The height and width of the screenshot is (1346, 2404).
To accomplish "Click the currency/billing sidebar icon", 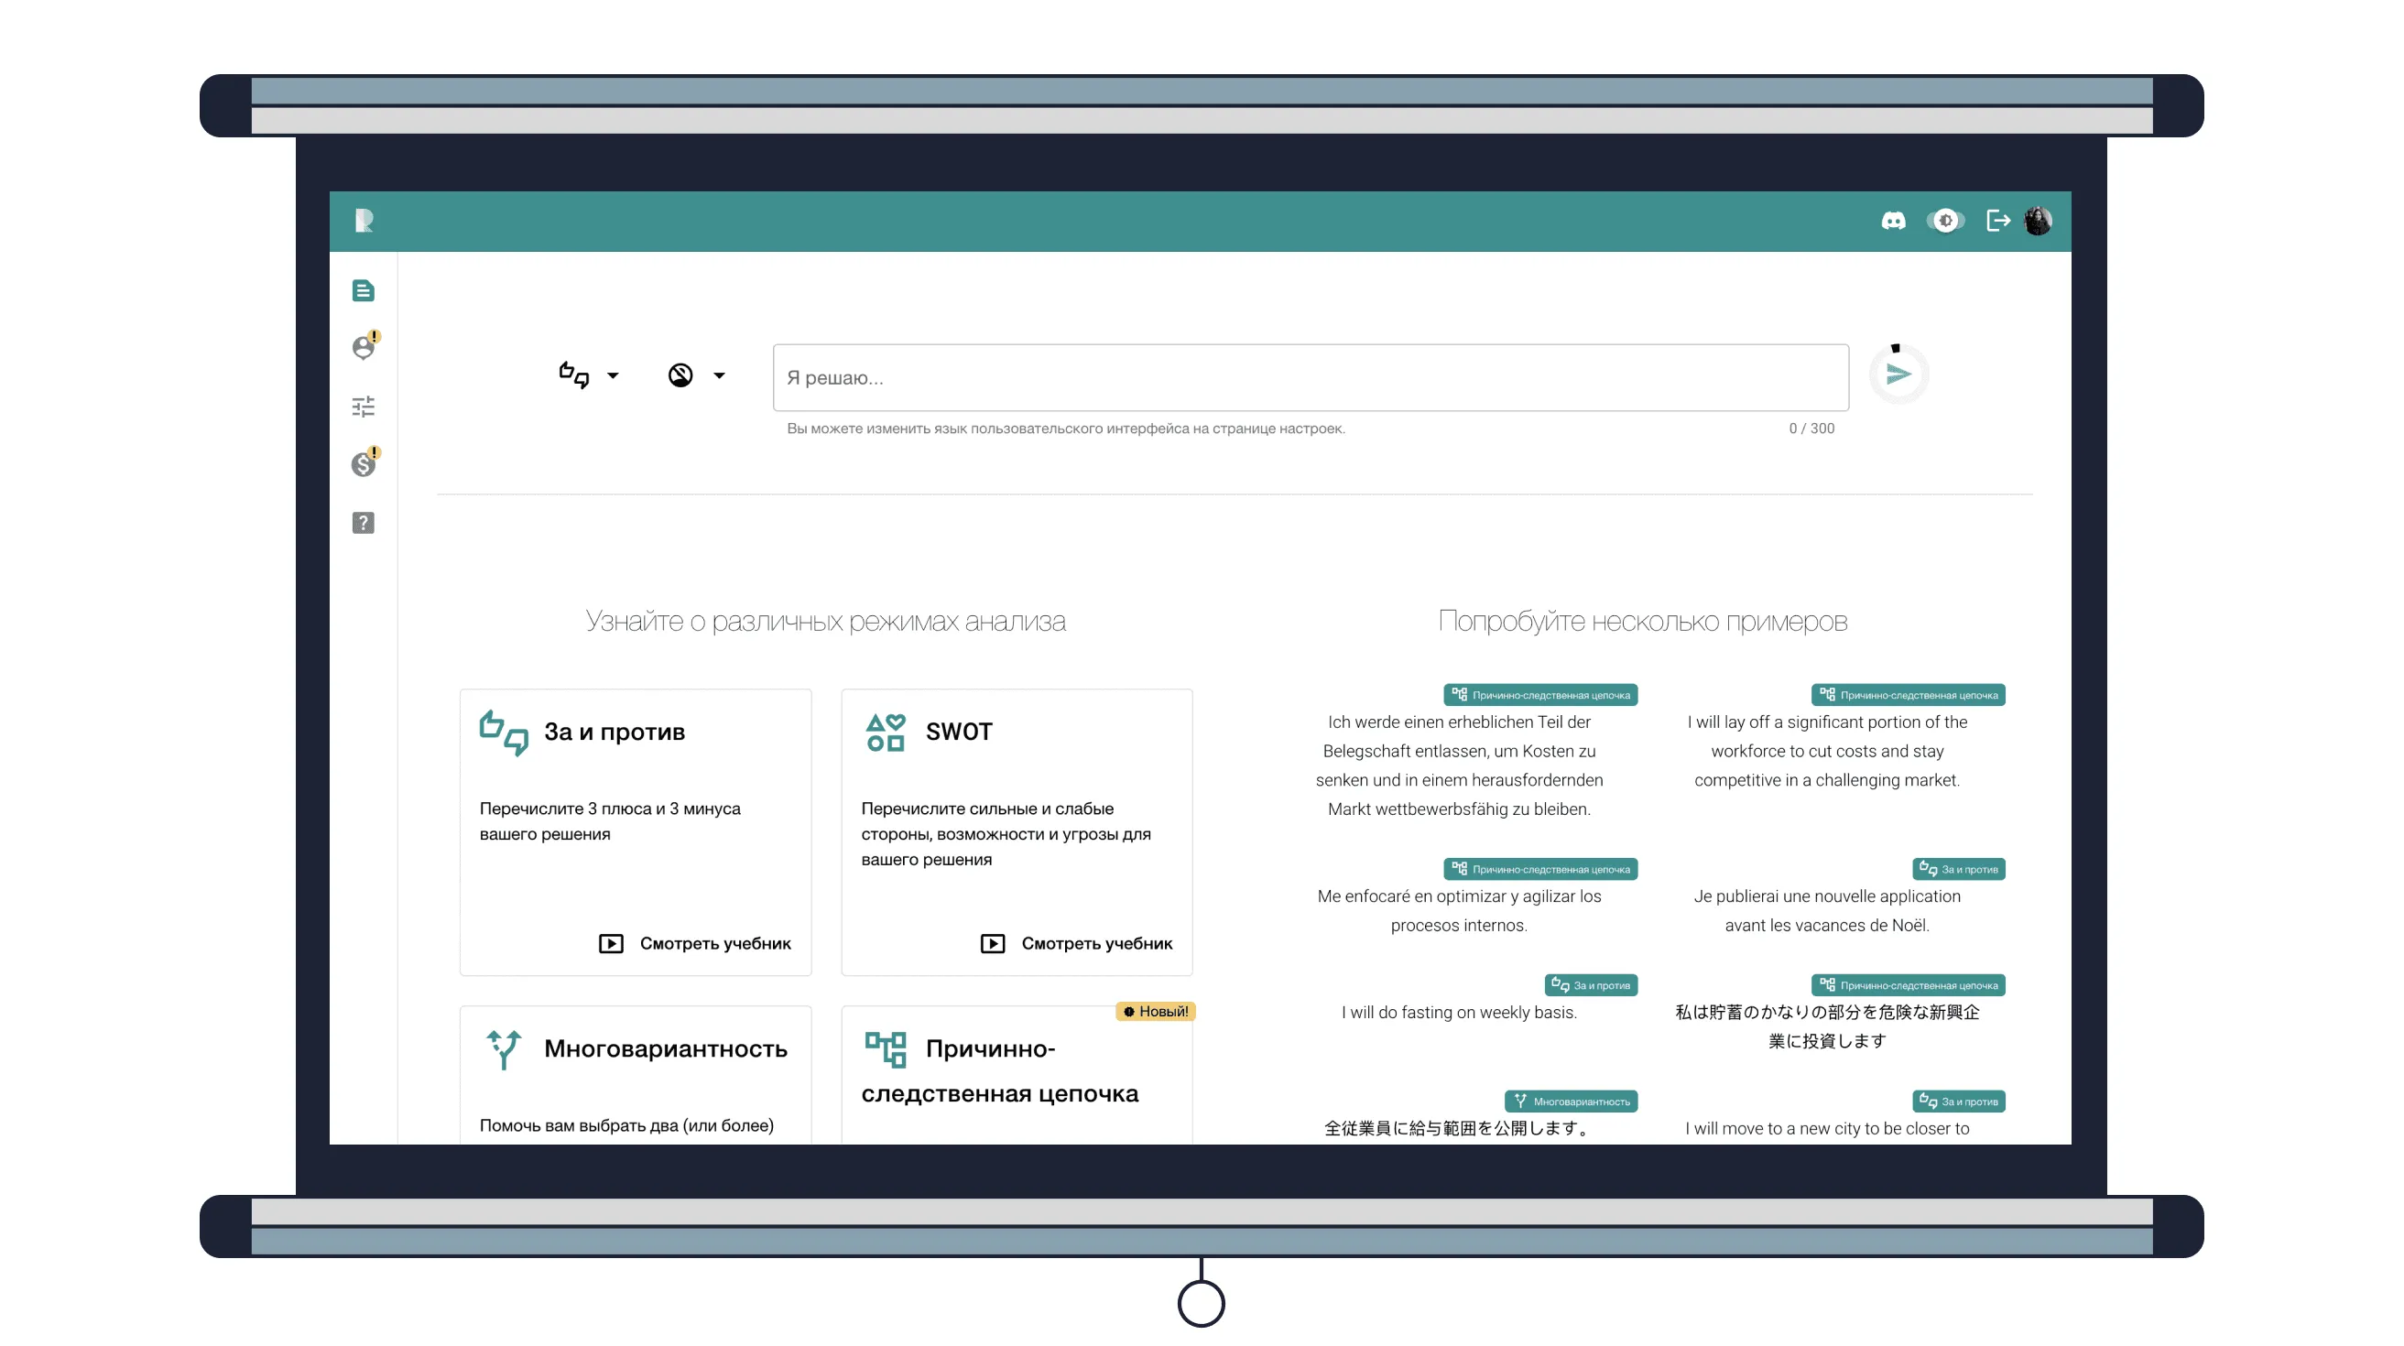I will (362, 462).
